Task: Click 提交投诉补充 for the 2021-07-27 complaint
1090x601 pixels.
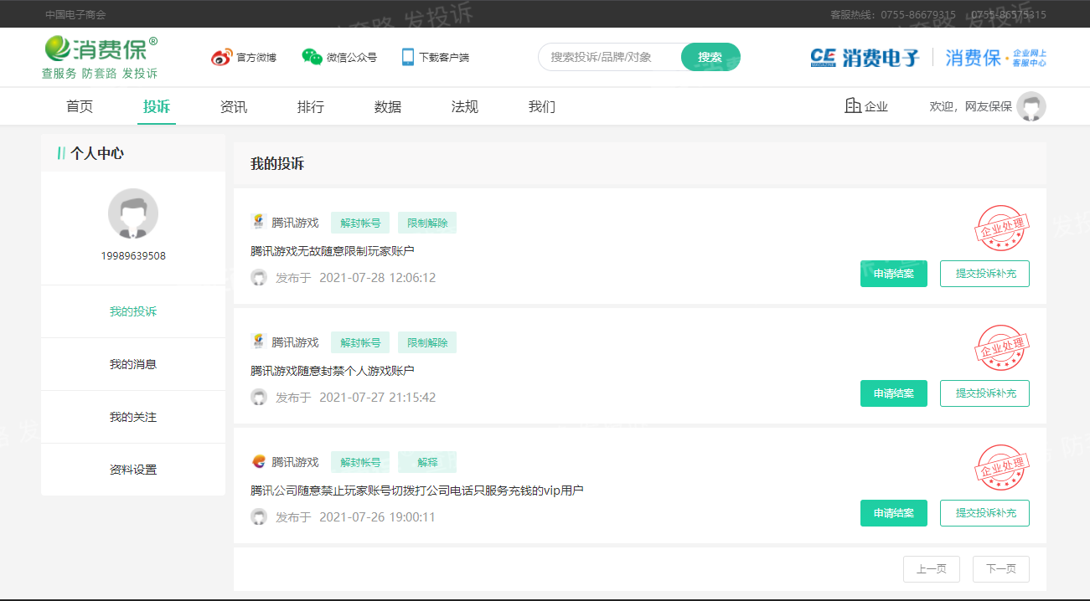Action: pos(984,393)
